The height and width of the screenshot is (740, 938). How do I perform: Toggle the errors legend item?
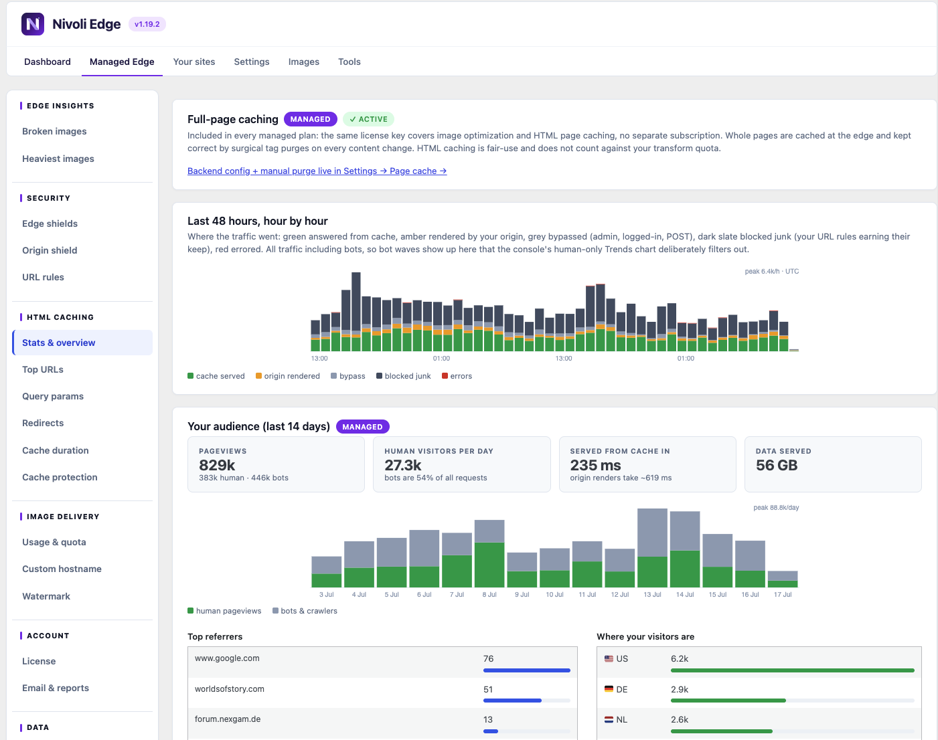(x=457, y=376)
